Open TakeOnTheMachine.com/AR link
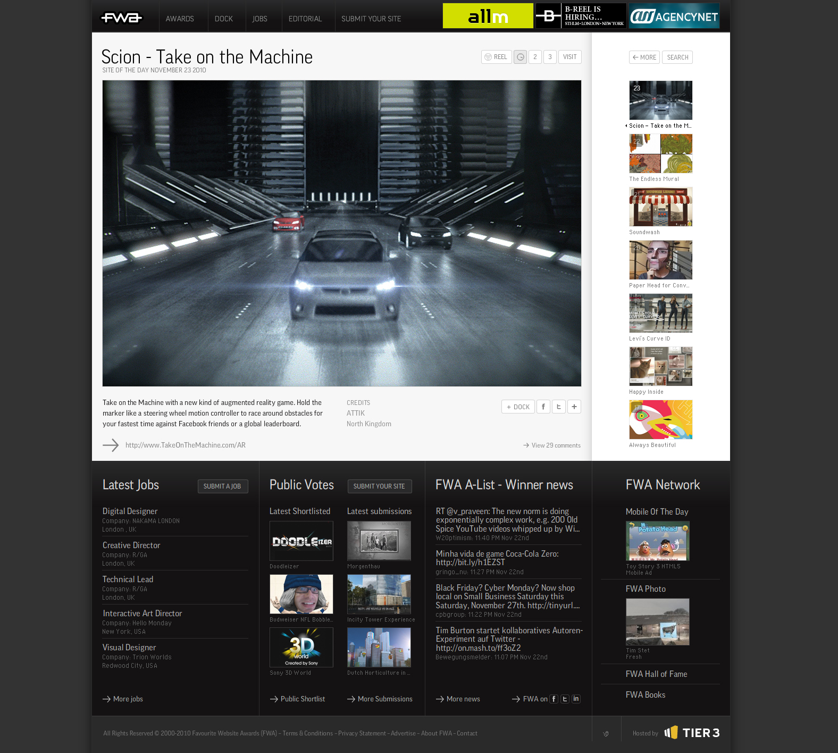The width and height of the screenshot is (838, 753). pos(186,445)
